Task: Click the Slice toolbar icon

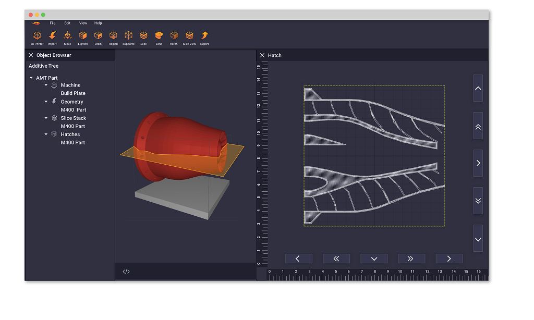Action: point(143,36)
